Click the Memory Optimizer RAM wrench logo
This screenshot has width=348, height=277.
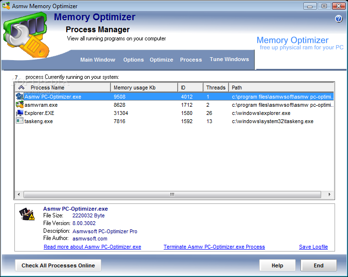coord(26,35)
